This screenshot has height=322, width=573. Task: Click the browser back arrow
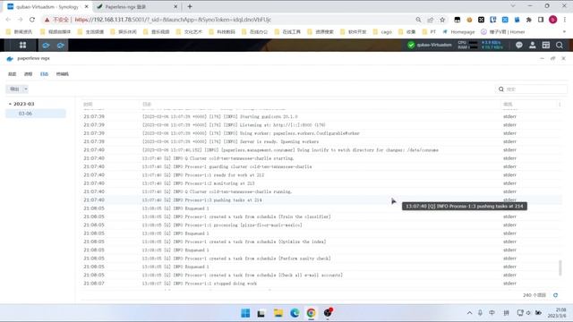pyautogui.click(x=8, y=20)
